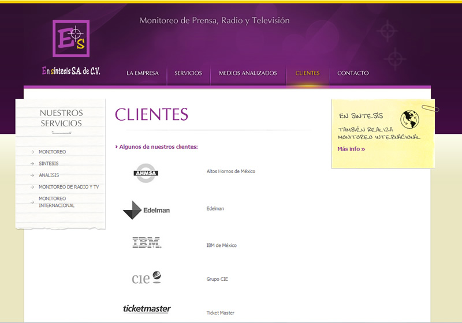Image resolution: width=462 pixels, height=323 pixels.
Task: Click the Edelman client logo
Action: pyautogui.click(x=147, y=210)
